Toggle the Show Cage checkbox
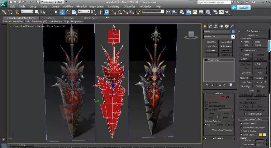The width and height of the screenshot is (271, 148). (x=241, y=135)
